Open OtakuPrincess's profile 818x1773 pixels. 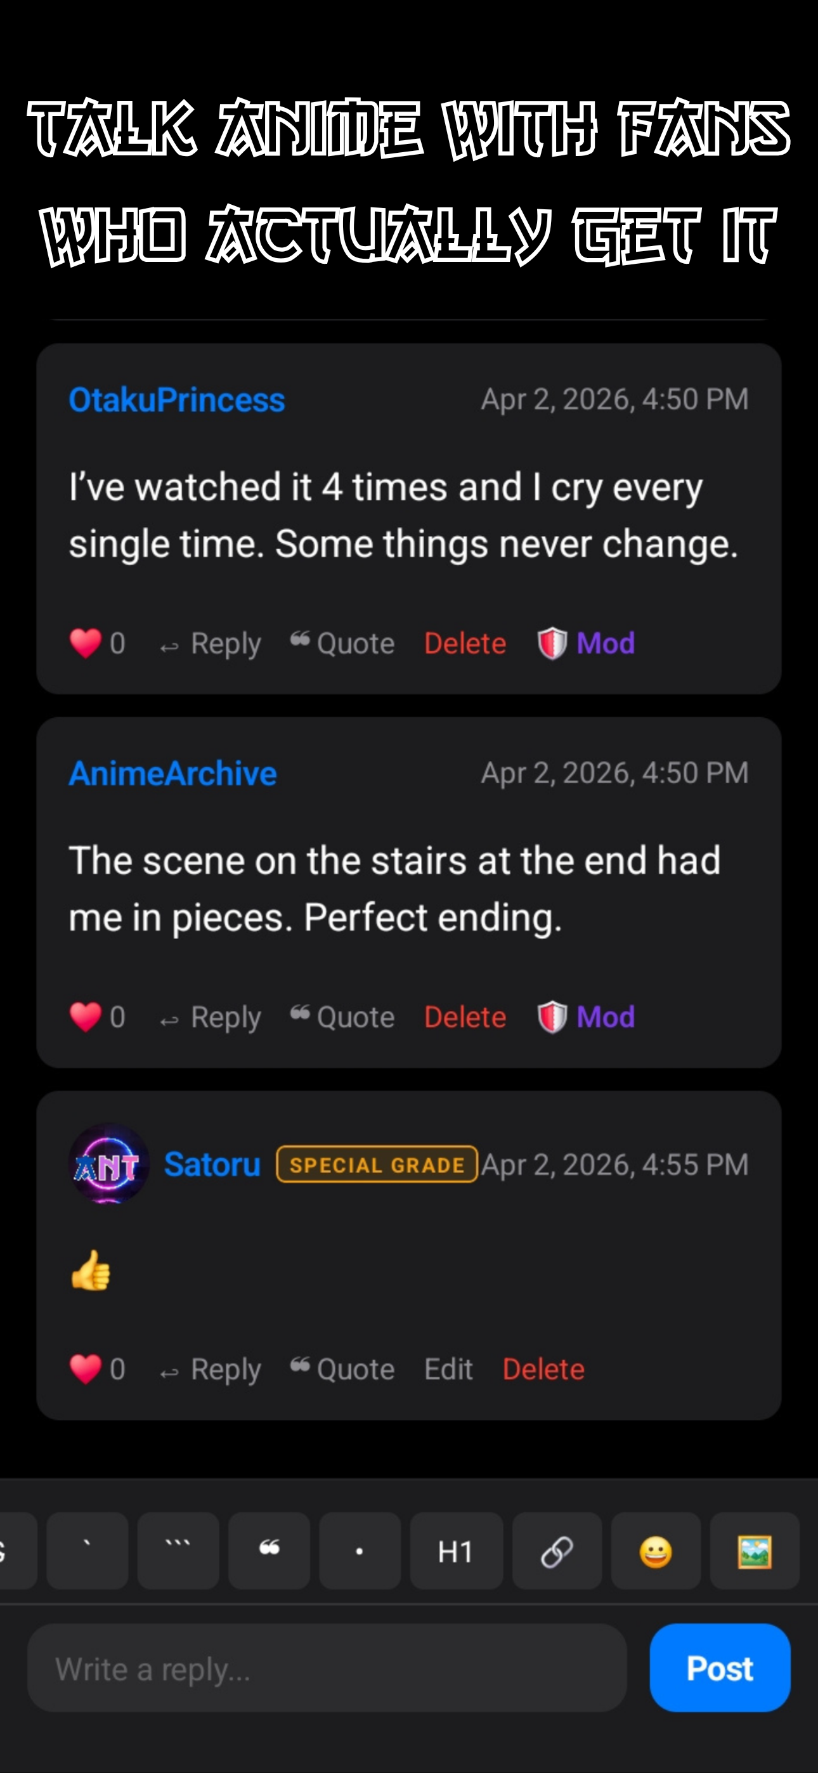[177, 400]
